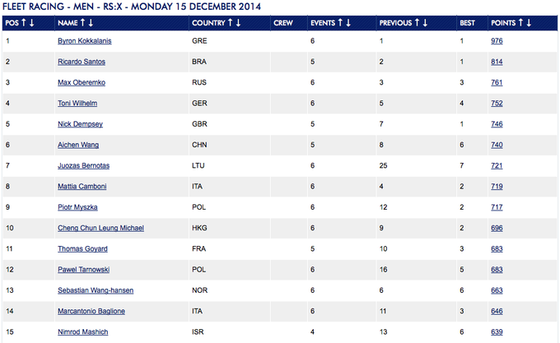The height and width of the screenshot is (343, 560).
Task: View the 976 points breakdown link
Action: pos(496,40)
